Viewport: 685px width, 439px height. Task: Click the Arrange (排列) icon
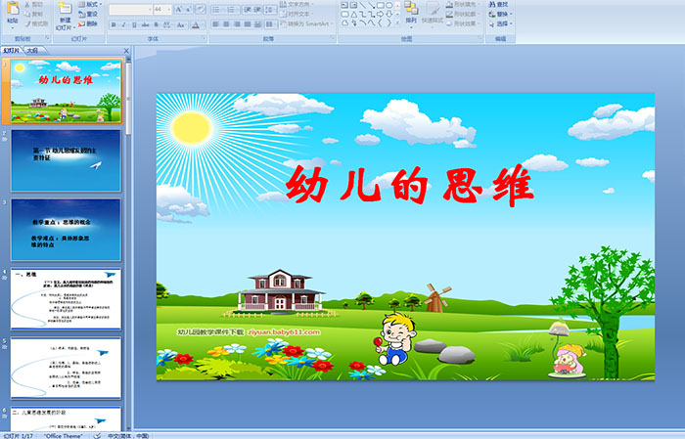coord(411,9)
